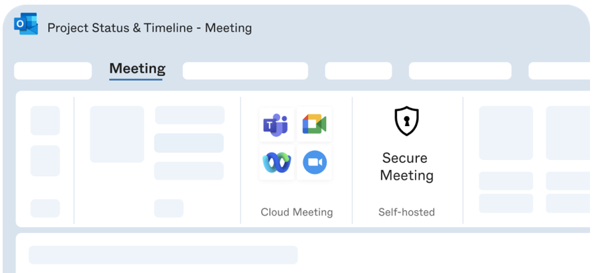The image size is (594, 273).
Task: Click the large blank button right of Secure Meeting
Action: click(x=506, y=133)
